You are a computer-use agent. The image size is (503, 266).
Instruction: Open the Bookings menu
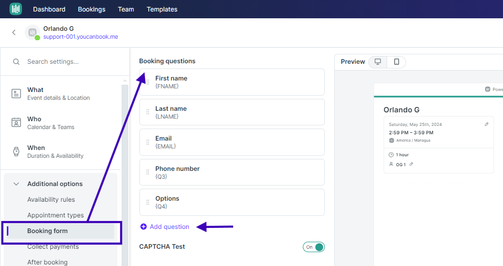click(91, 9)
